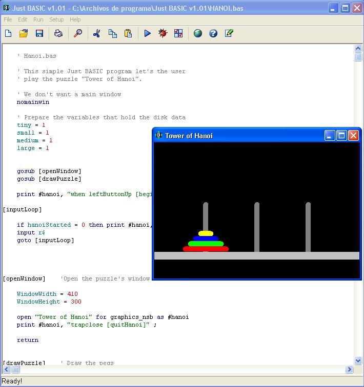Image resolution: width=364 pixels, height=387 pixels.
Task: Click the "return" keyword line
Action: coord(28,340)
